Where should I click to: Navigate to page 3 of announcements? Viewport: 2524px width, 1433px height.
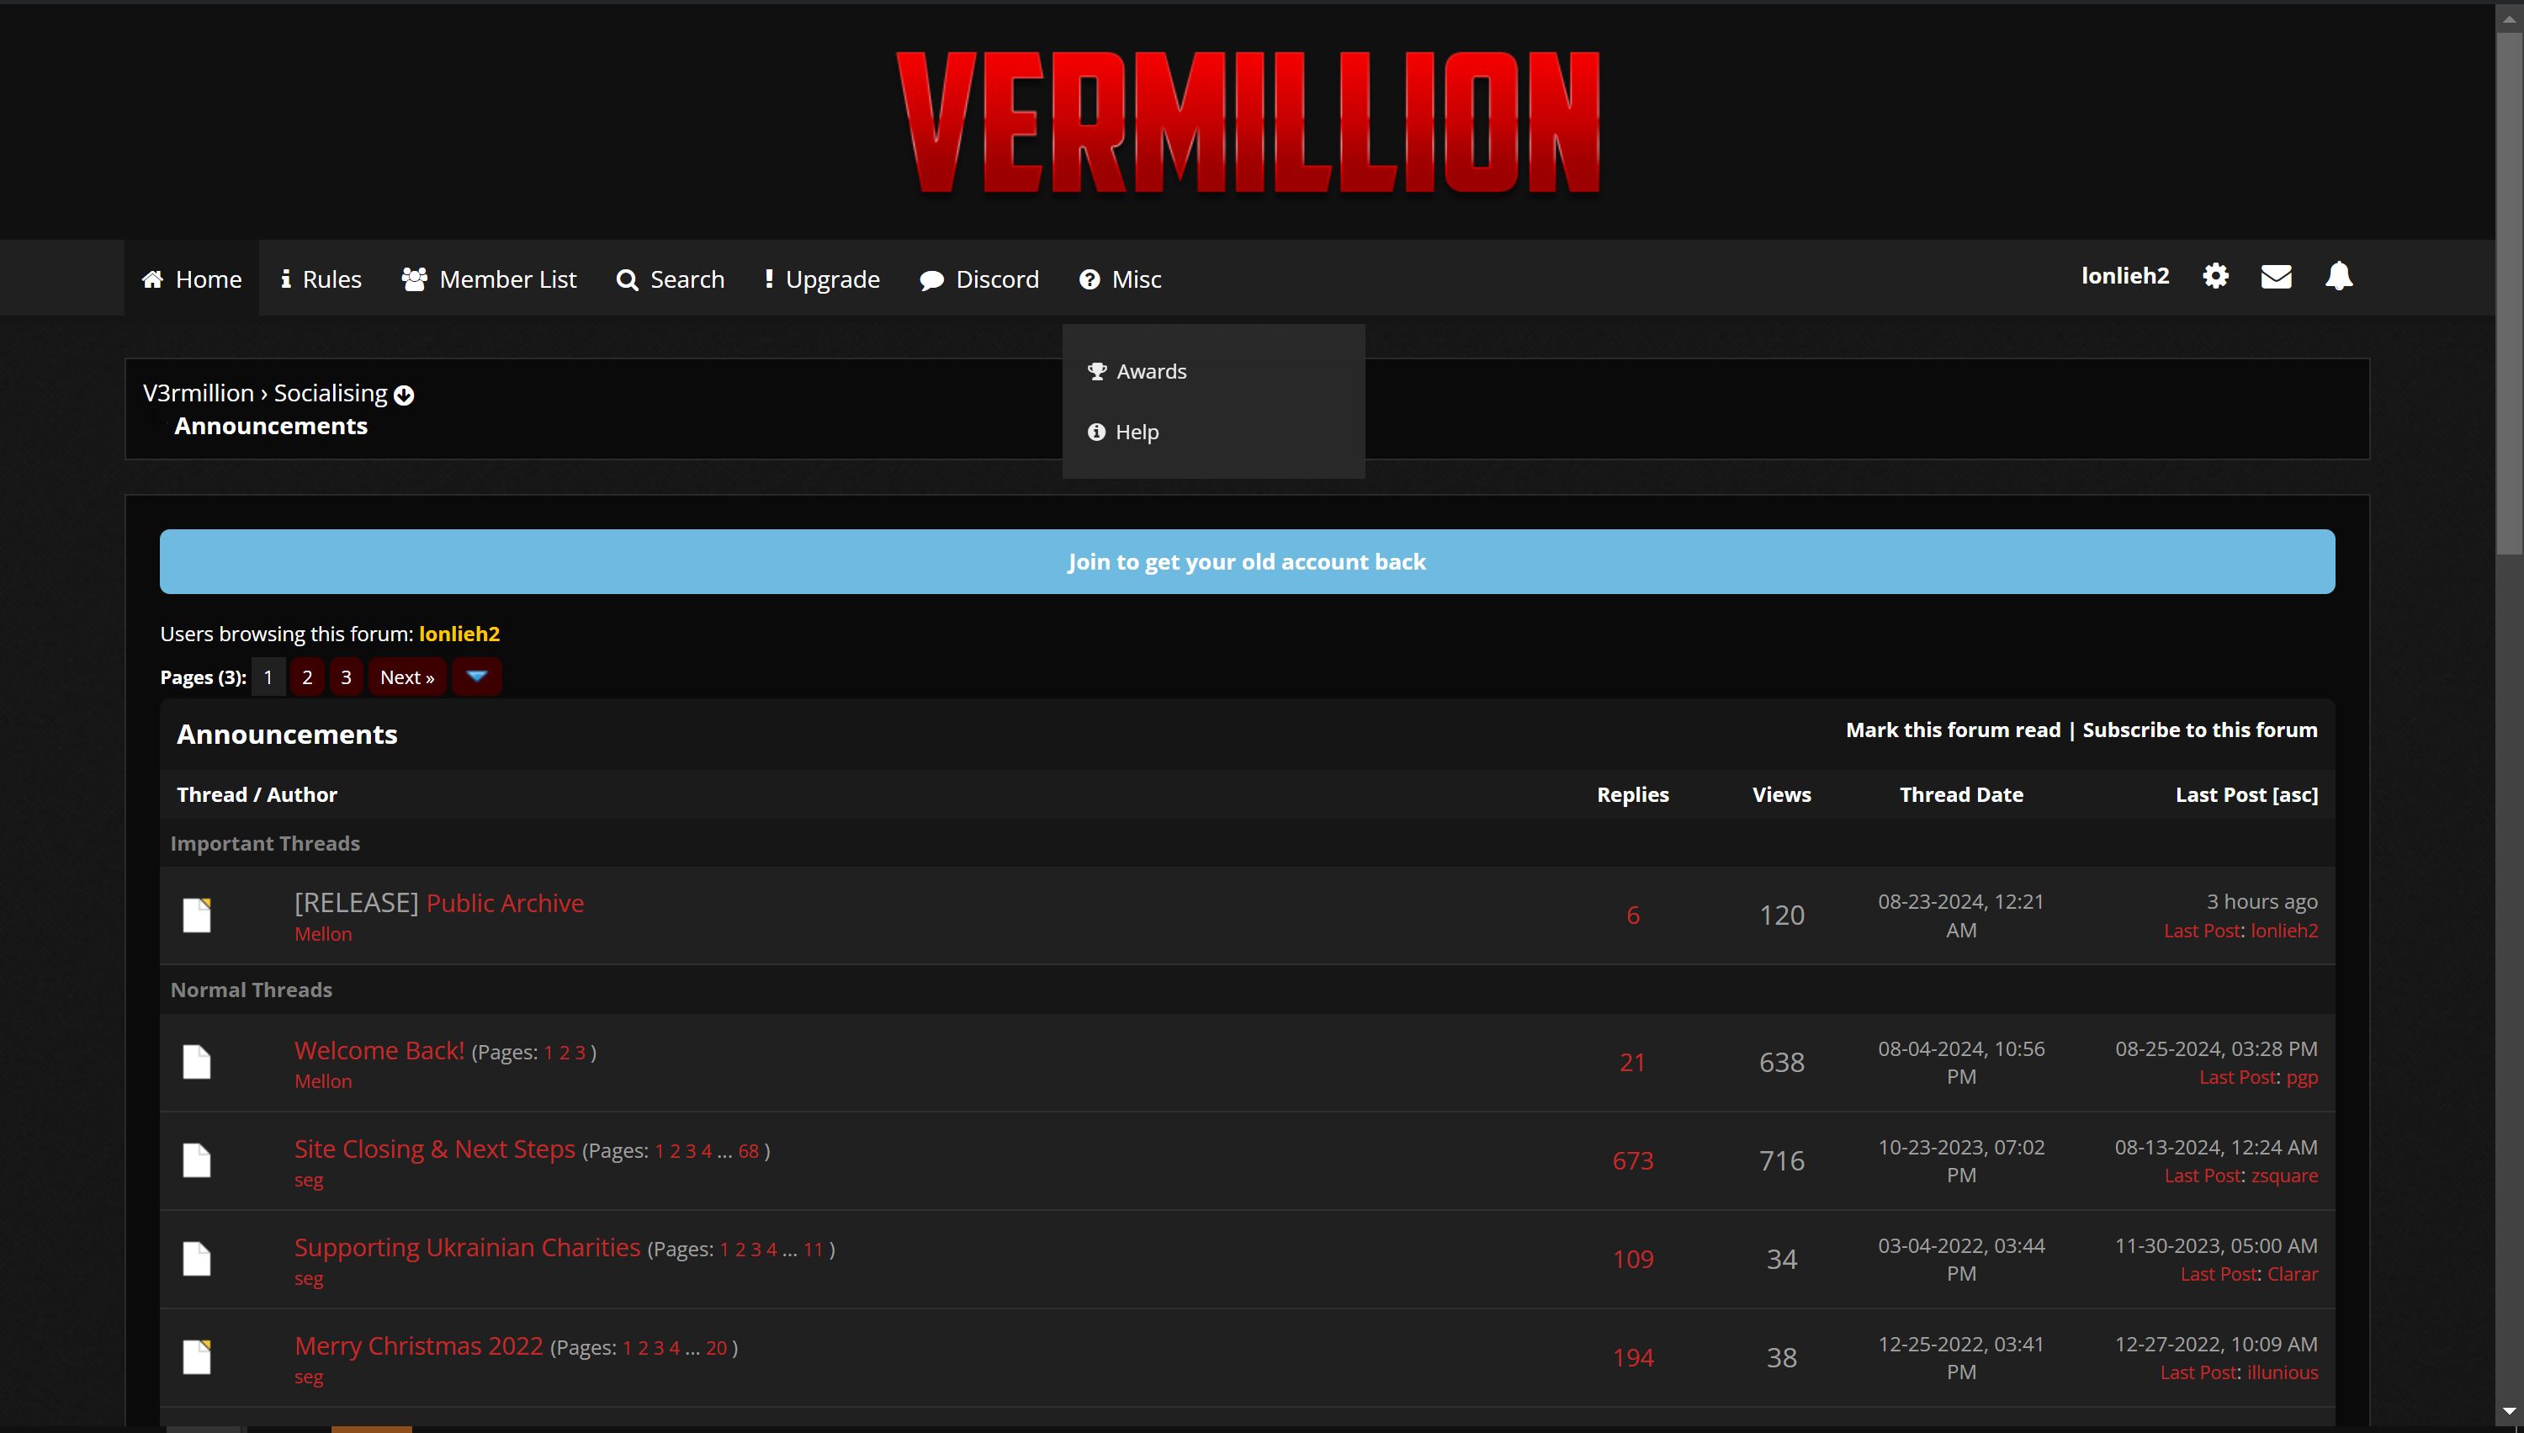coord(345,676)
